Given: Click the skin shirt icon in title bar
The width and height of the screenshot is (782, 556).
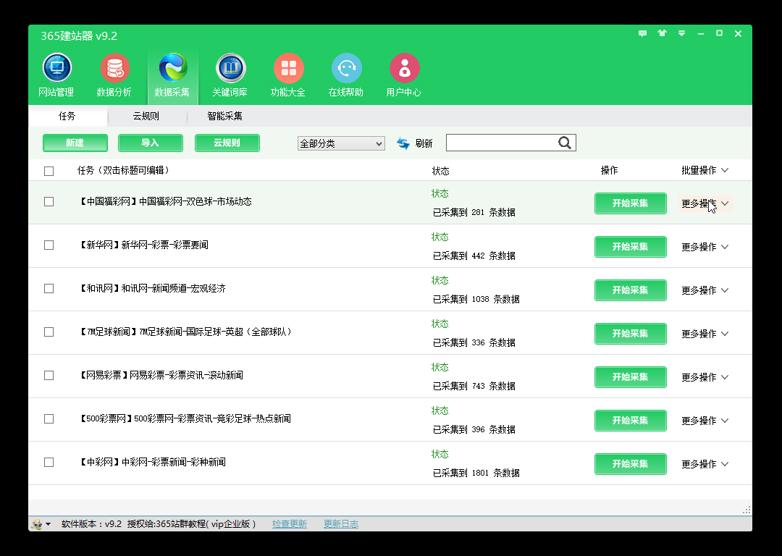Looking at the screenshot, I should click(662, 33).
